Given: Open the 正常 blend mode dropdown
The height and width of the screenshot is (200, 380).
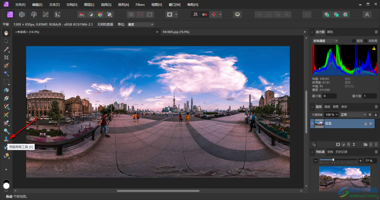Looking at the screenshot, I should [353, 115].
